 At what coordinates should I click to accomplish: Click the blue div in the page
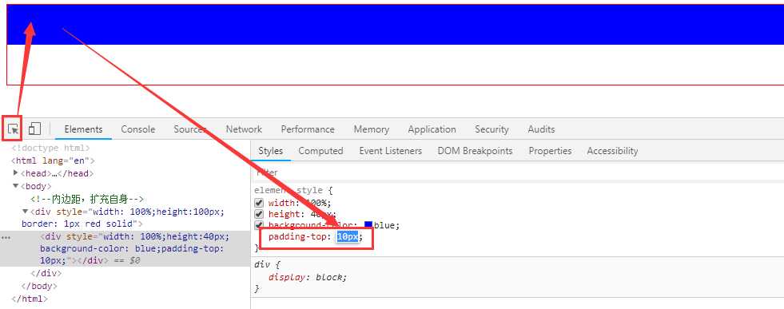395,25
